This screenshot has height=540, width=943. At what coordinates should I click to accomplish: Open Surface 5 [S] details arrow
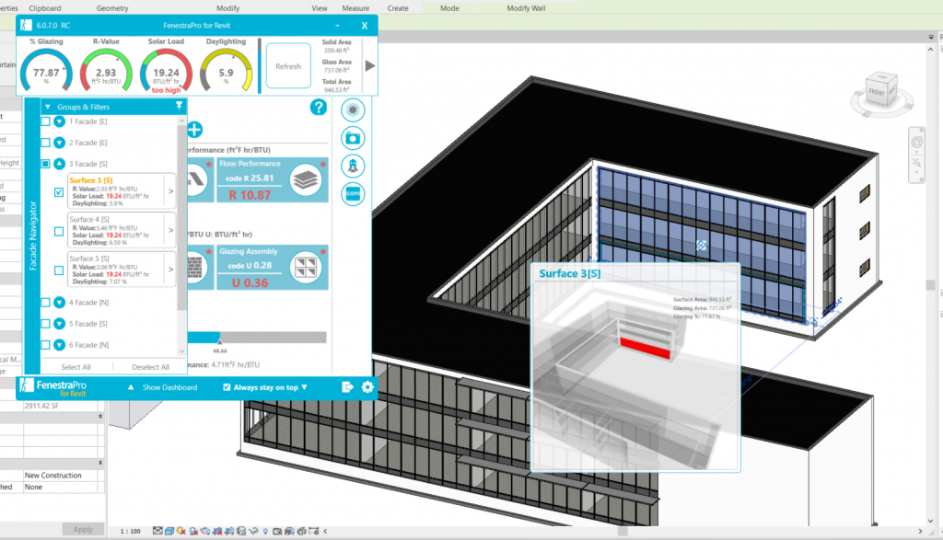coord(170,270)
